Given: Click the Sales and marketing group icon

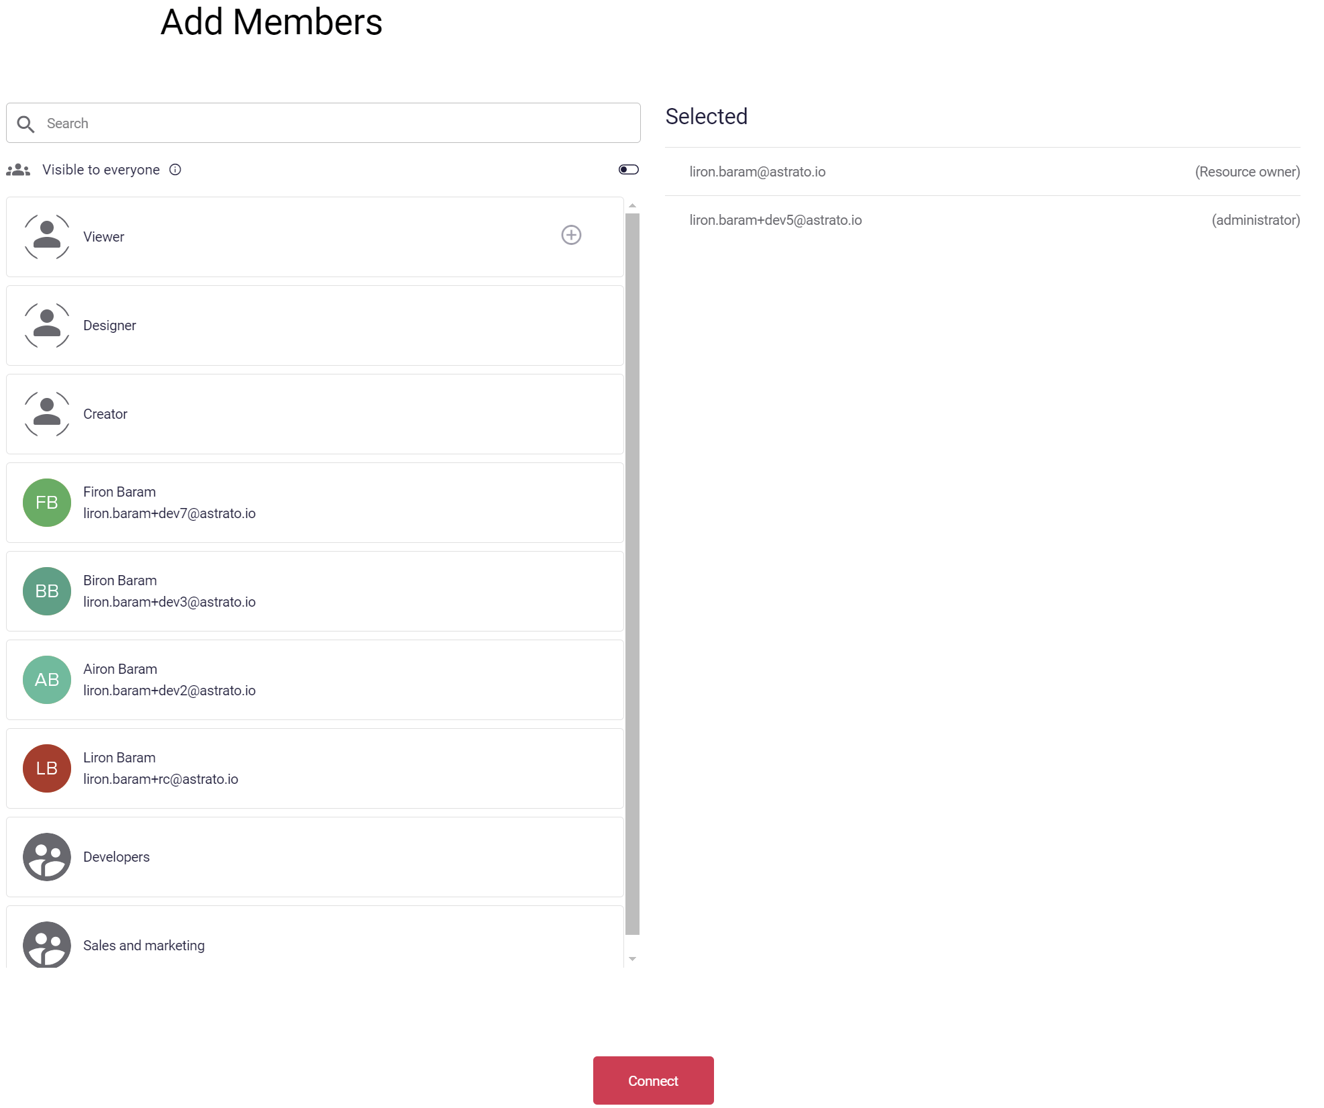Looking at the screenshot, I should [x=46, y=943].
